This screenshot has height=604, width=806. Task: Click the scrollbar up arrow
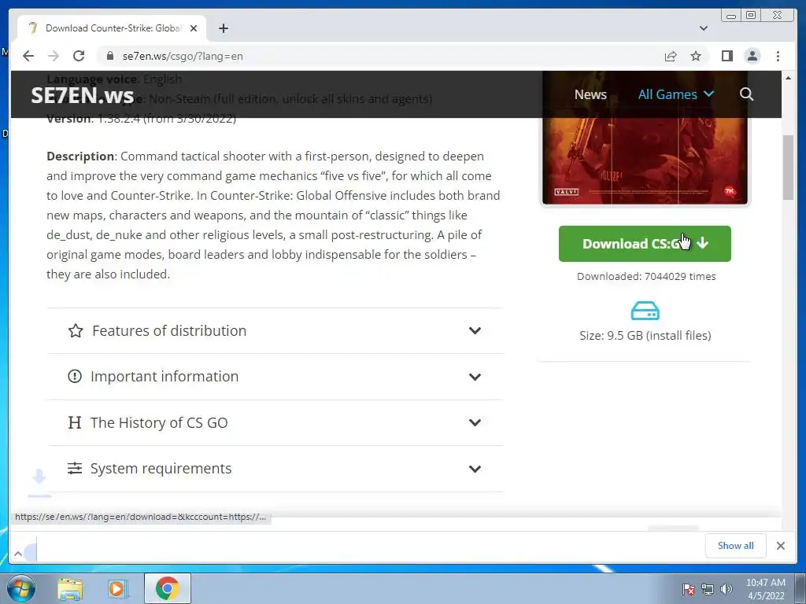coord(788,78)
